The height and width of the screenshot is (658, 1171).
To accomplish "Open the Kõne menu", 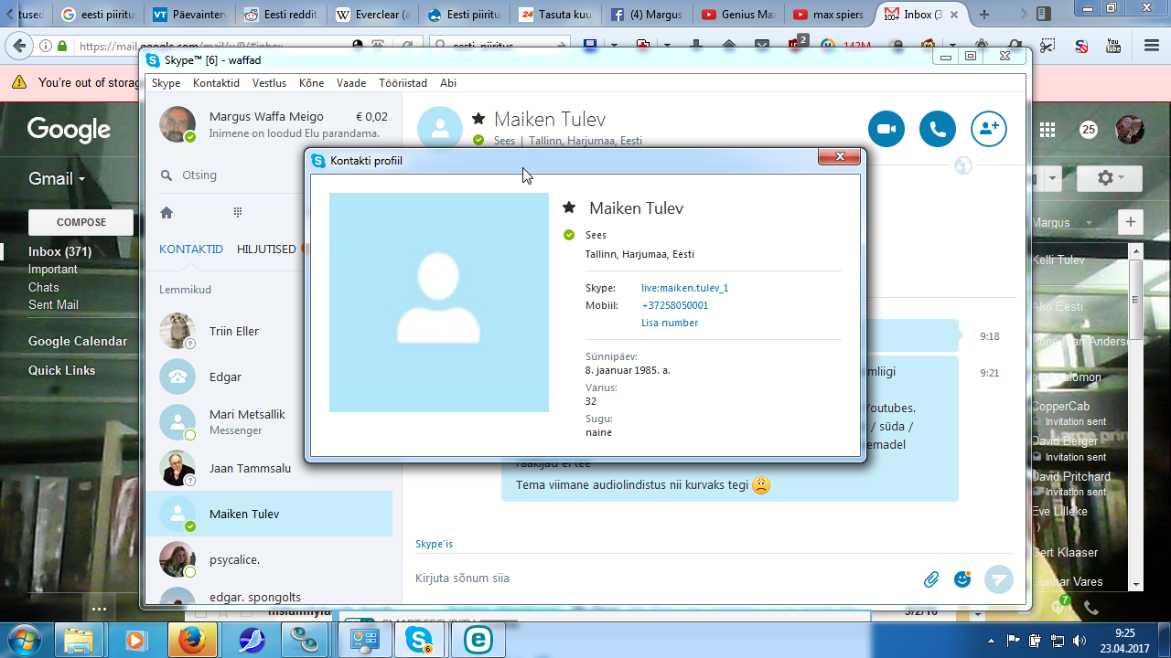I will click(311, 83).
